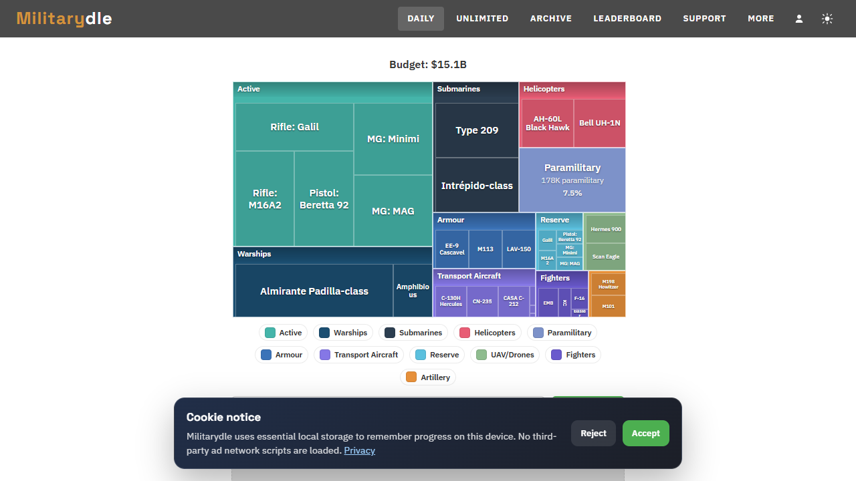Select the CN-235 transport cell
Viewport: 856px width, 481px height.
coord(482,301)
